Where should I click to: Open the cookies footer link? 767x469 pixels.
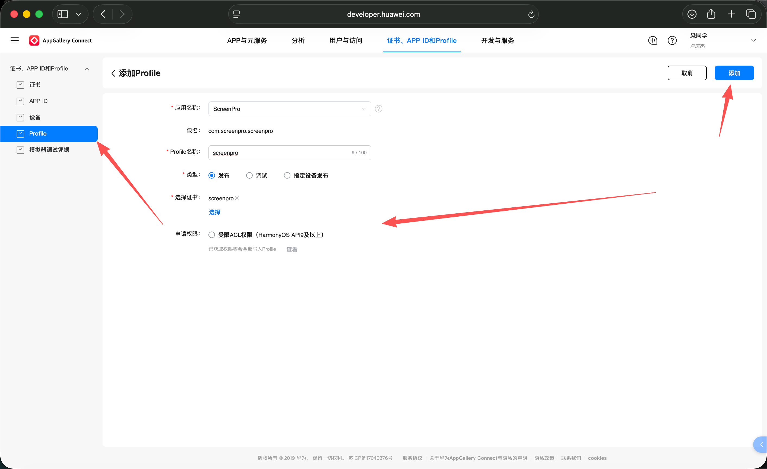pyautogui.click(x=597, y=458)
